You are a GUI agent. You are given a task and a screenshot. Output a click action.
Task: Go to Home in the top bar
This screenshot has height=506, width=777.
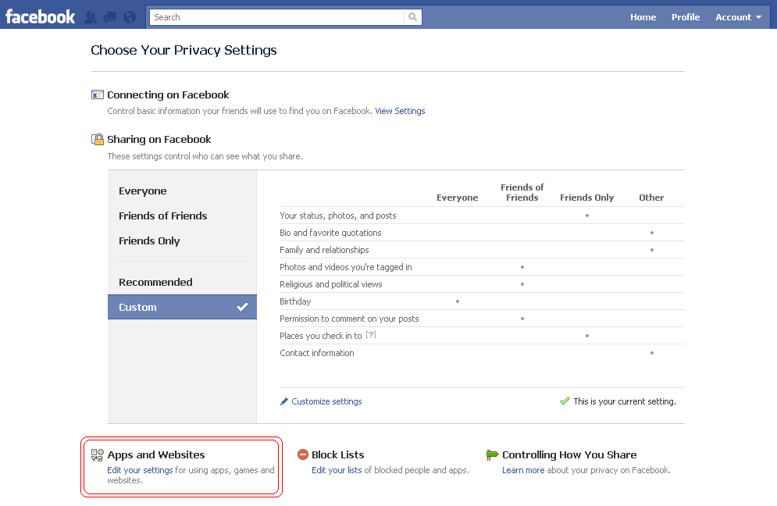pyautogui.click(x=643, y=17)
